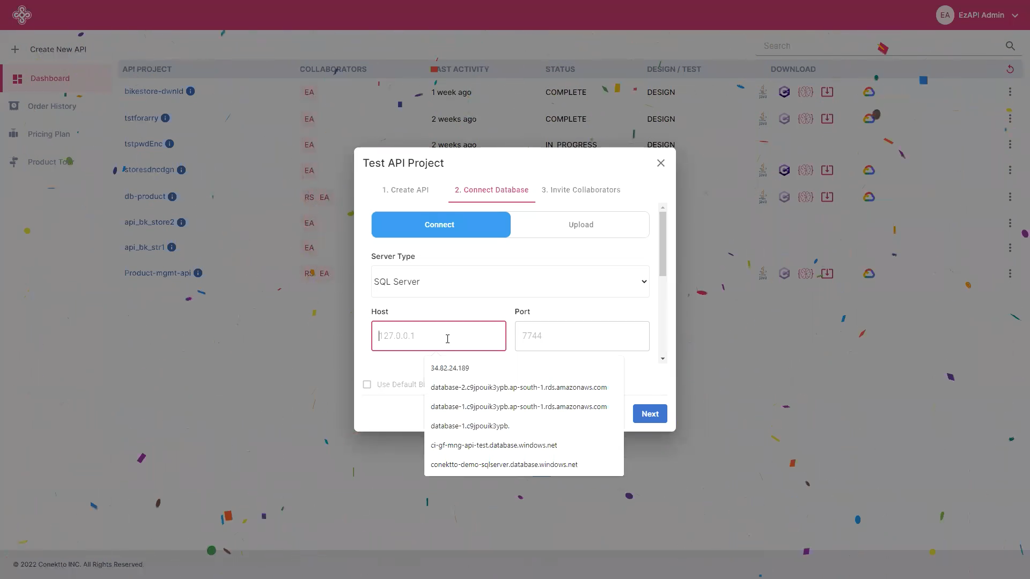Click the Next button
1030x579 pixels.
[x=650, y=414]
